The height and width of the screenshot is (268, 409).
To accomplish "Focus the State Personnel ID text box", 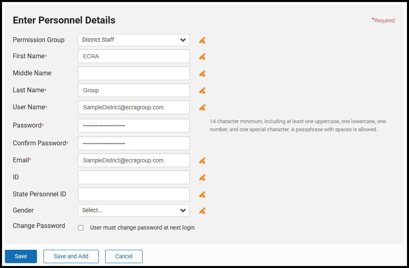I will click(134, 194).
